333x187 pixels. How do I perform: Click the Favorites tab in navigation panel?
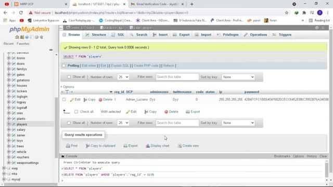coord(23,44)
